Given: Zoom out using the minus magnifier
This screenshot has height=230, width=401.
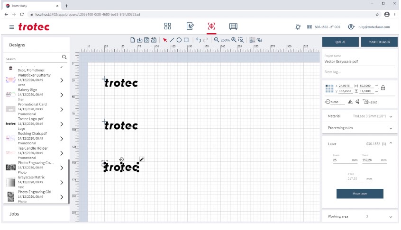Looking at the screenshot, I should coord(217,40).
